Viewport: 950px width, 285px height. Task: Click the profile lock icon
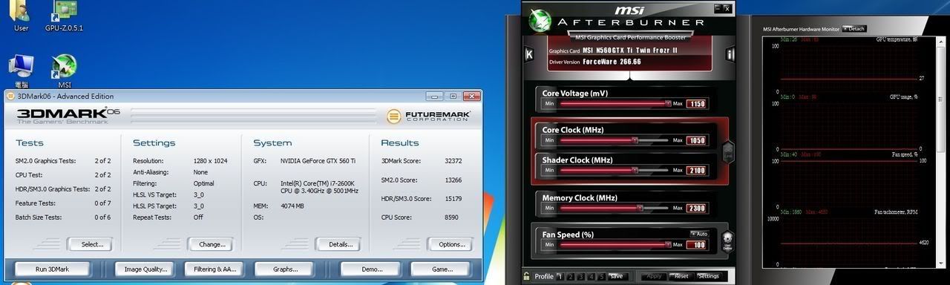526,276
